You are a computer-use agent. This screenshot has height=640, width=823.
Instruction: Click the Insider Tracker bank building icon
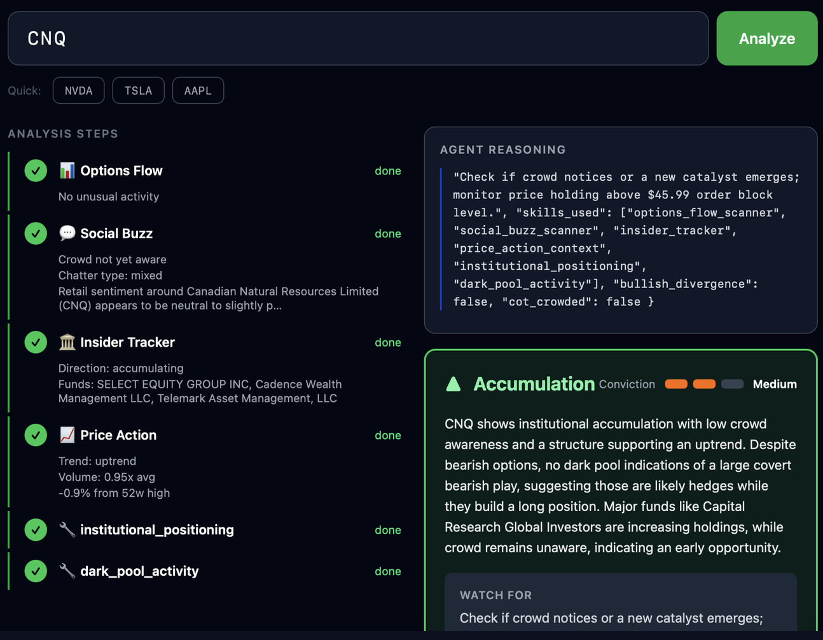coord(67,342)
